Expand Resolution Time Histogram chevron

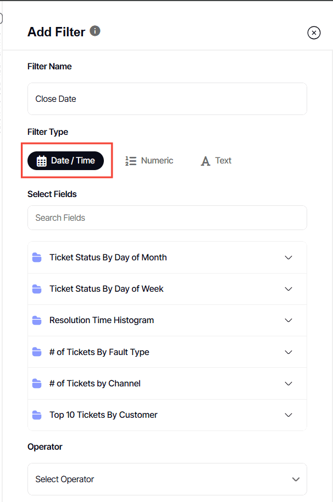[x=288, y=320]
